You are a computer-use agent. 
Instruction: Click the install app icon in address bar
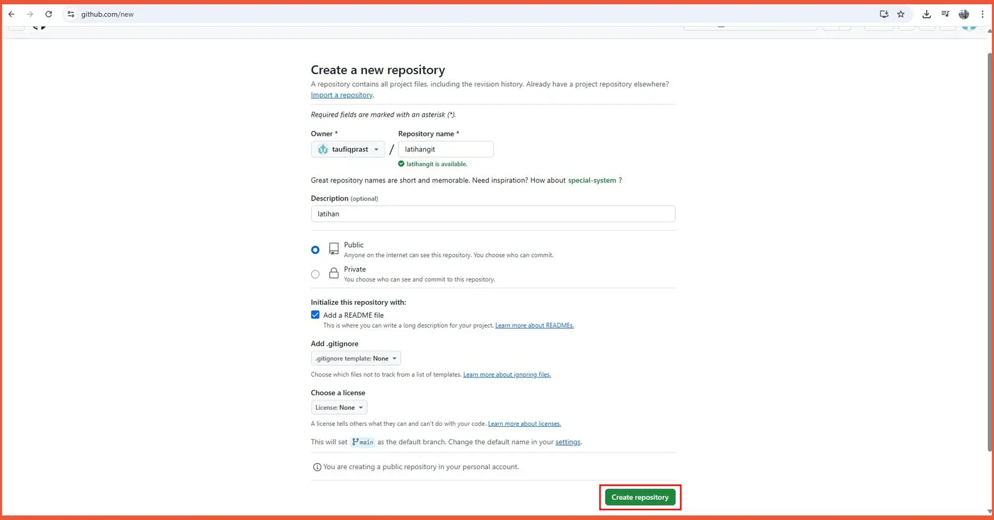click(884, 14)
